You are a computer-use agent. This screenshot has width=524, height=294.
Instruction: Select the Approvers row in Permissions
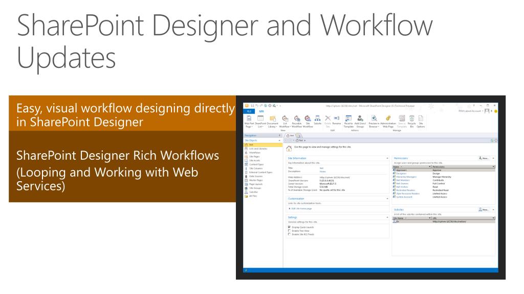tap(444, 170)
